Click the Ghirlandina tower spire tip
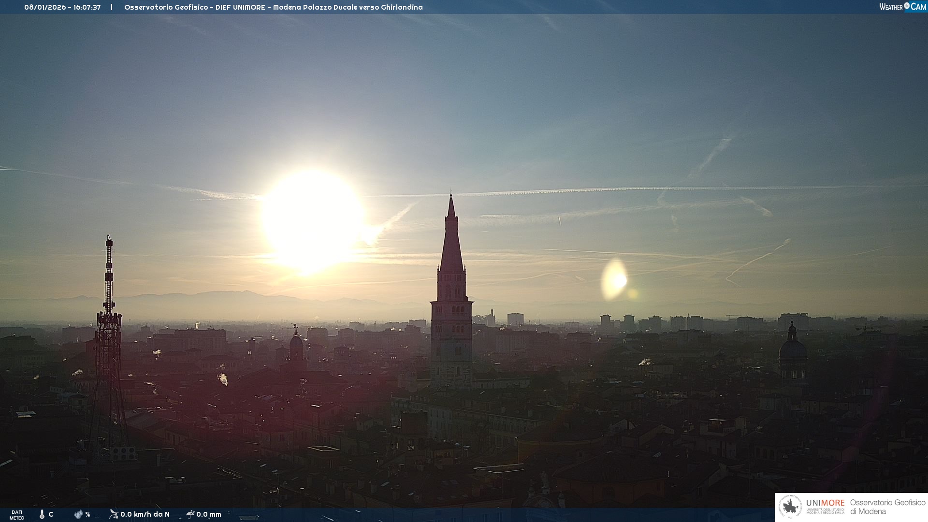928x522 pixels. pyautogui.click(x=451, y=198)
